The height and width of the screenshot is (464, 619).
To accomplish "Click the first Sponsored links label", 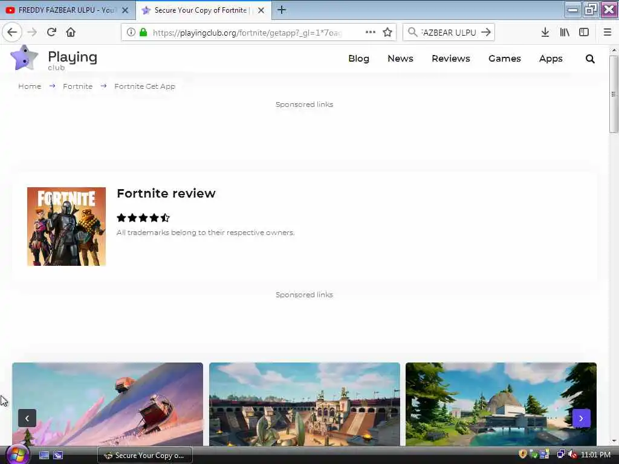I will (x=304, y=105).
